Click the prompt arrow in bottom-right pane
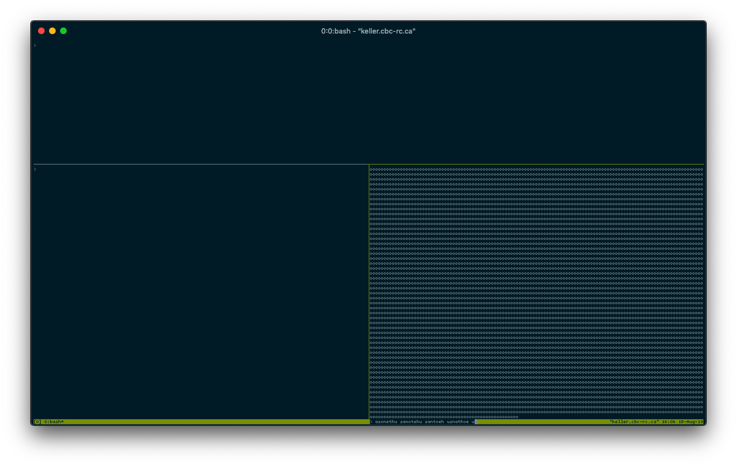Viewport: 737px width, 466px height. coord(371,421)
